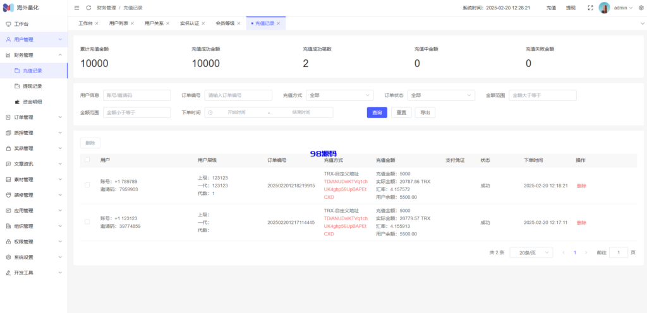Close the 会员等级 tab

tap(238, 23)
